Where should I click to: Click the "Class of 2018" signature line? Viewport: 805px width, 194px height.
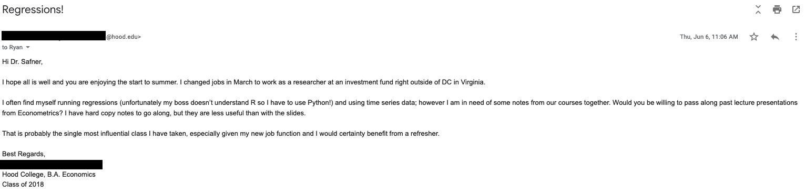23,184
